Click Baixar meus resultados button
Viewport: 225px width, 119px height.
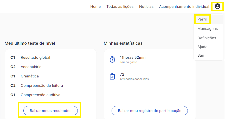[x=50, y=111]
